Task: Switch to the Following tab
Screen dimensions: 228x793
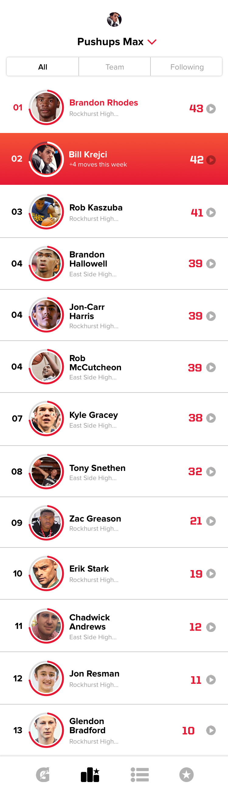Action: pyautogui.click(x=187, y=66)
